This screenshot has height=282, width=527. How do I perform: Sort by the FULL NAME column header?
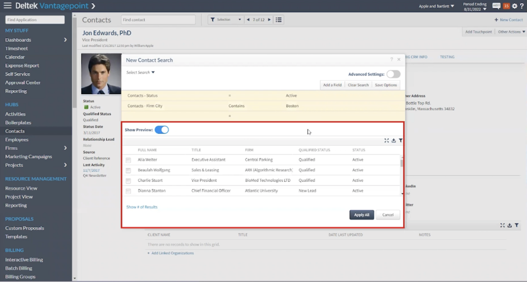coord(147,150)
